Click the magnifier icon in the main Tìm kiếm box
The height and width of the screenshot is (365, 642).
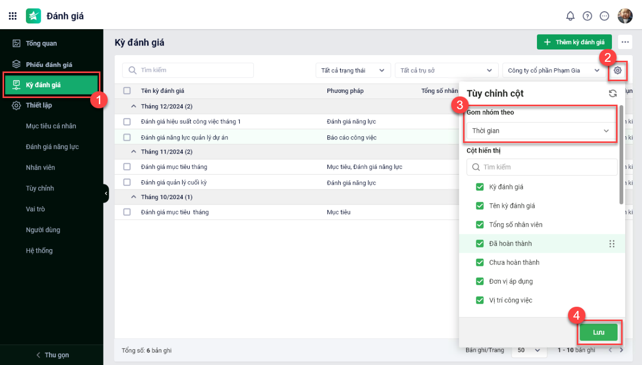(133, 70)
